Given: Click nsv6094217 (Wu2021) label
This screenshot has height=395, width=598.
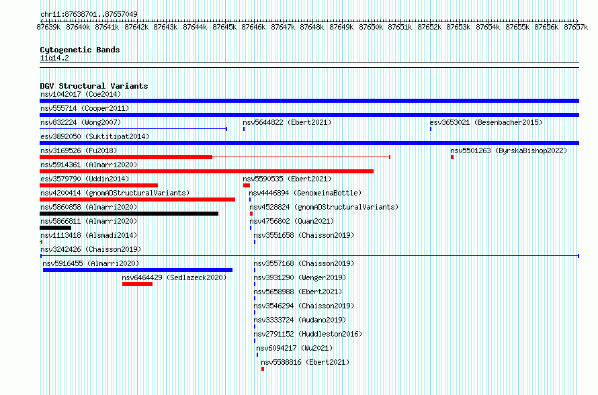Looking at the screenshot, I should point(294,348).
